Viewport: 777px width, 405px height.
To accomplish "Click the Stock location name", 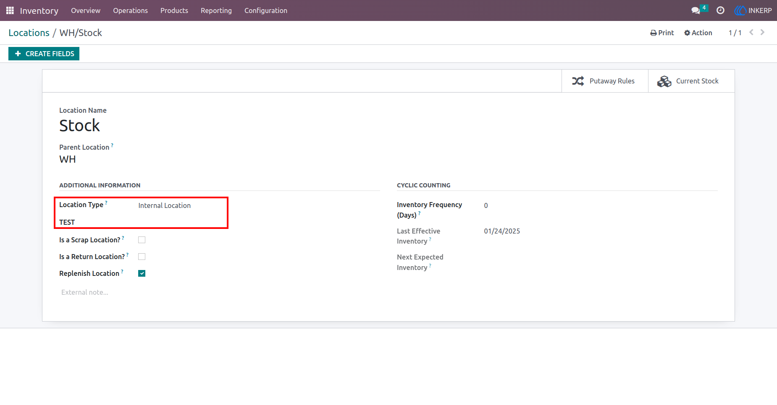I will (x=79, y=126).
